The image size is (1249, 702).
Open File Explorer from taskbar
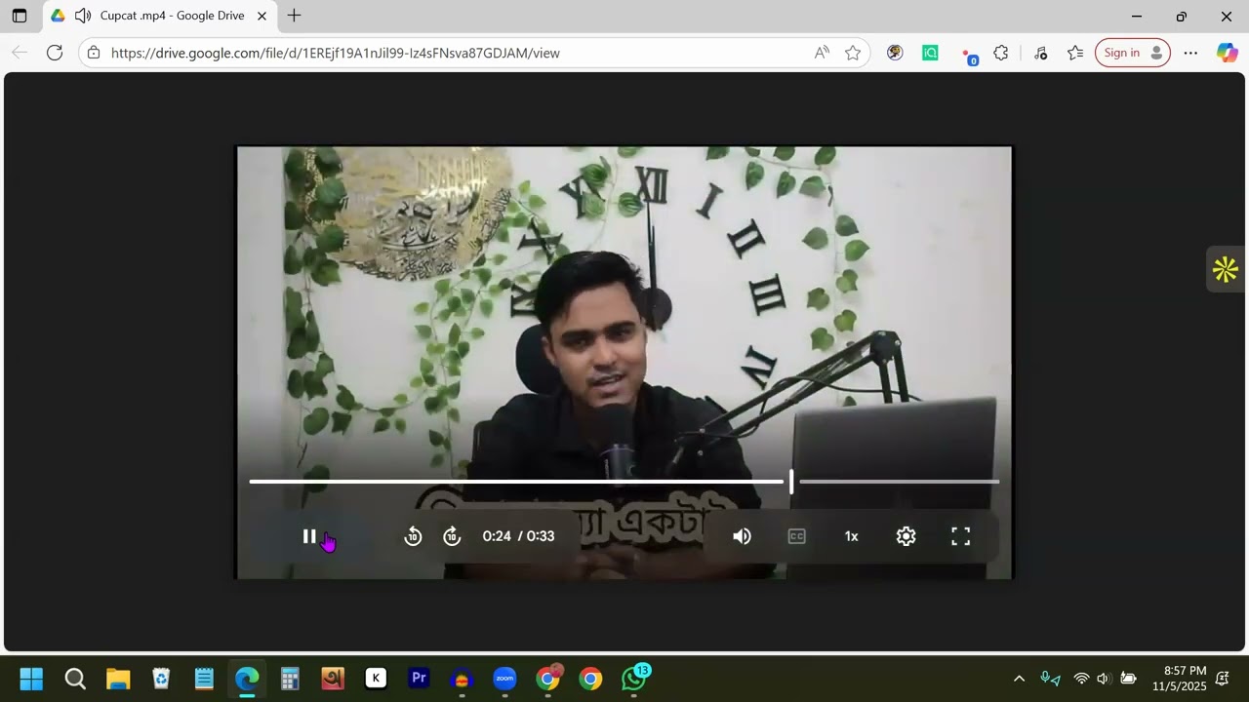[118, 679]
